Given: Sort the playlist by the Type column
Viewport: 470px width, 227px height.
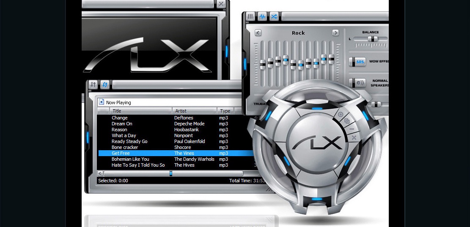Looking at the screenshot, I should [x=225, y=111].
